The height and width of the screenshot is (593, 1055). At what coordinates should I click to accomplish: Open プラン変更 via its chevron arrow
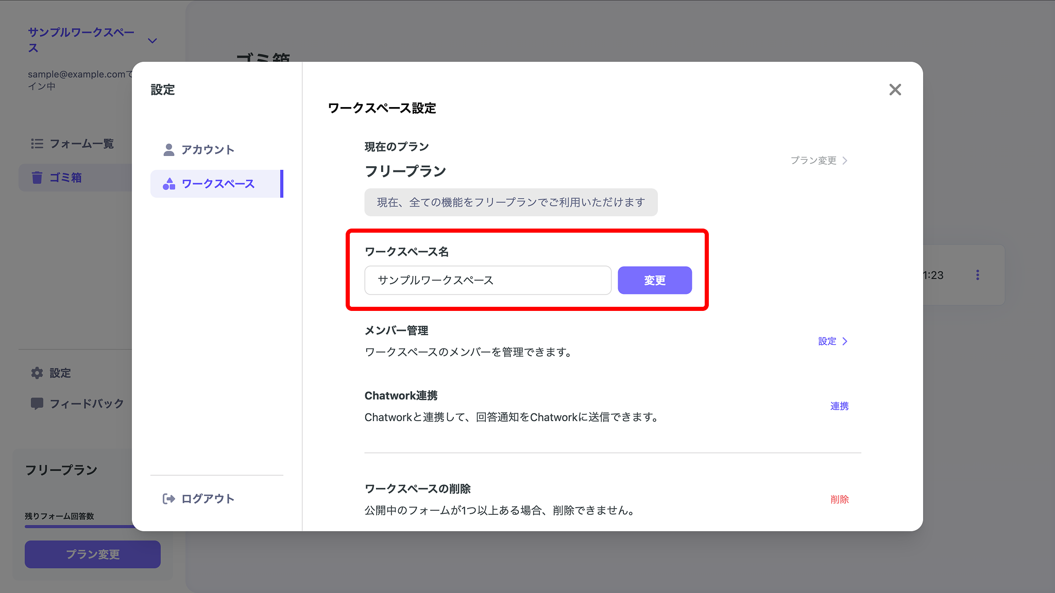[x=845, y=160]
